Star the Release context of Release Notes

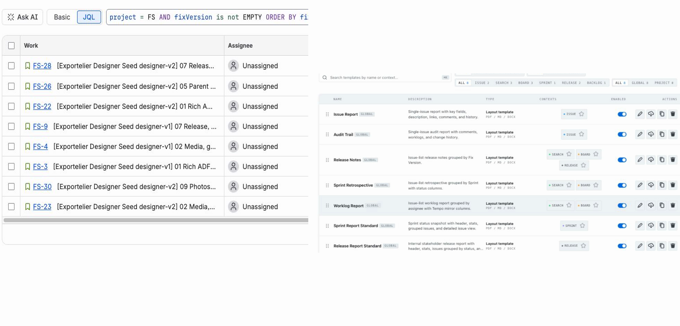583,165
